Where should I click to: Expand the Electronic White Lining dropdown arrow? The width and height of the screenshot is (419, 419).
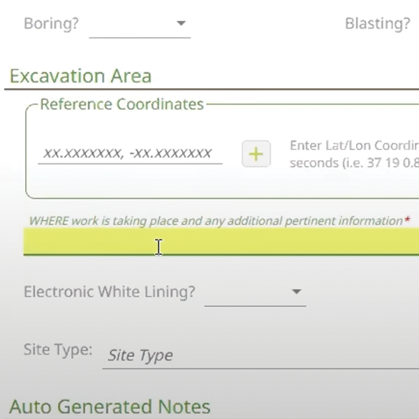click(296, 292)
